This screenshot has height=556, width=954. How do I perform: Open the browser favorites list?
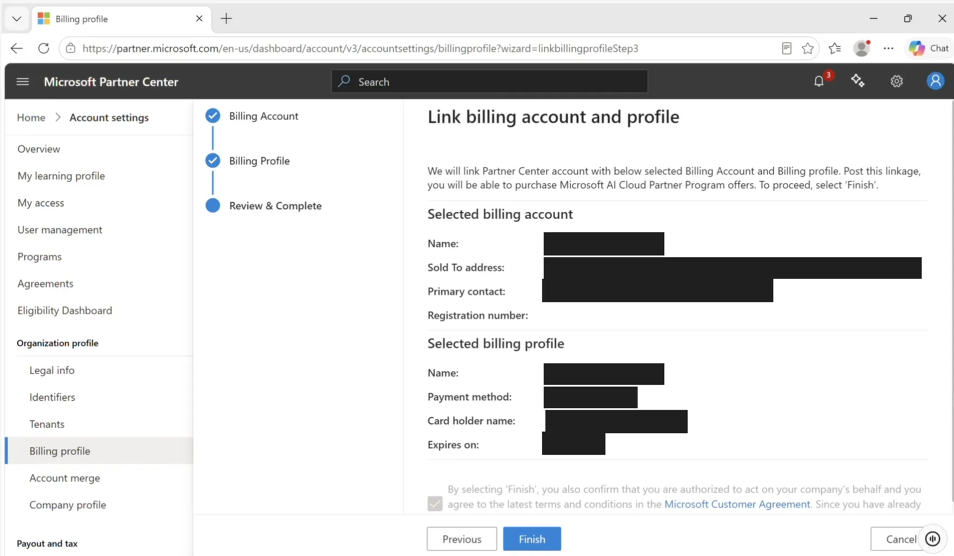pyautogui.click(x=834, y=48)
